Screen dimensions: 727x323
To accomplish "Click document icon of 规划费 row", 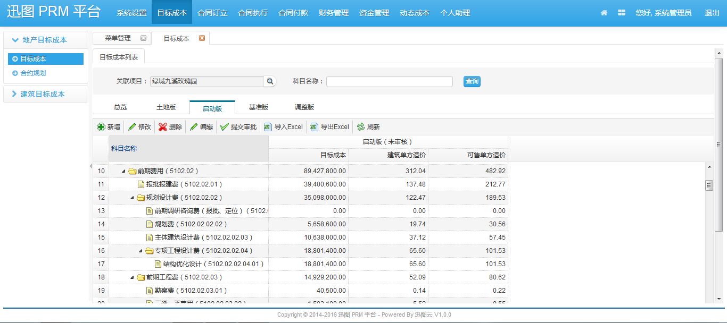I will [x=150, y=224].
